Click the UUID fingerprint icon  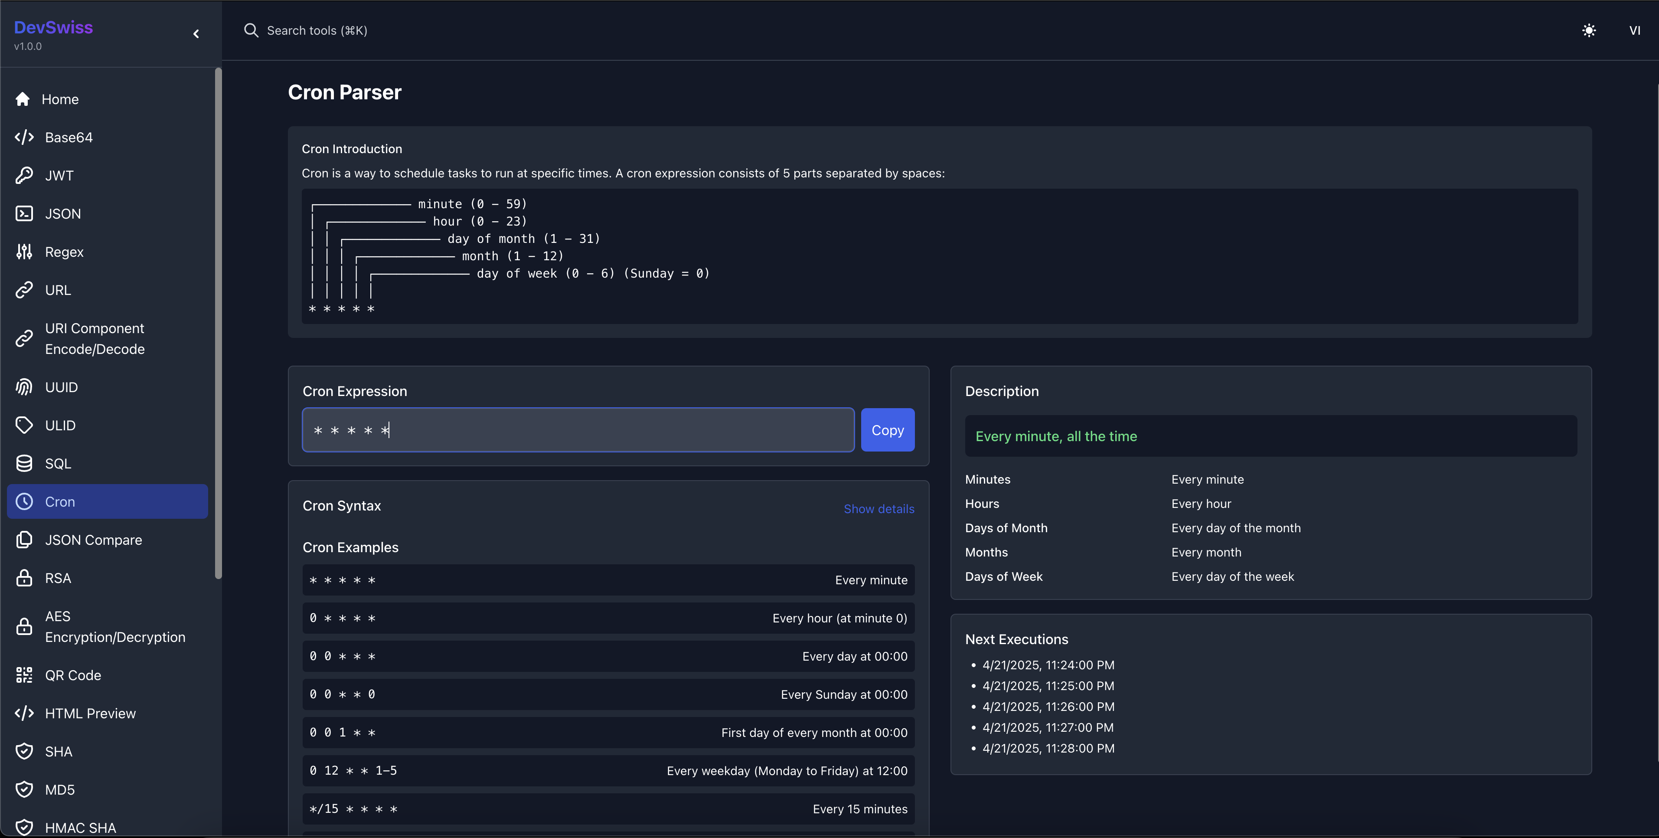(x=24, y=387)
